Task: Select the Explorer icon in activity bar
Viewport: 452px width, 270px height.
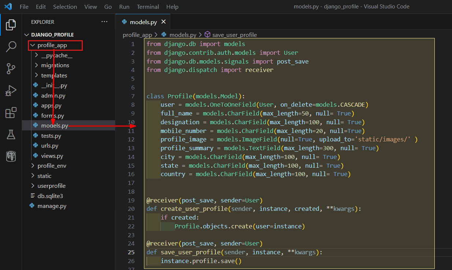Action: coord(11,24)
